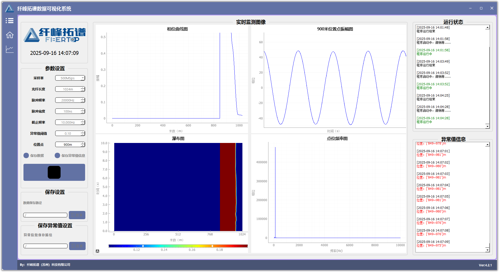Toggle the 保存数据 radio option
The width and height of the screenshot is (499, 272).
(x=26, y=156)
